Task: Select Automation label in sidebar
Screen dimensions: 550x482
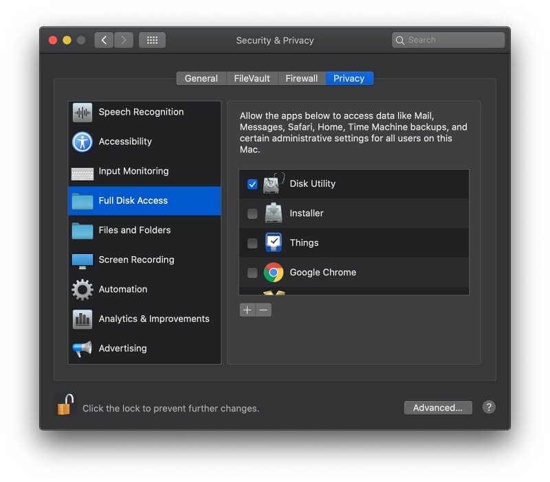Action: (x=123, y=289)
